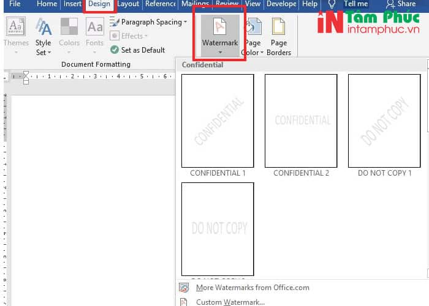Open the File menu
This screenshot has width=429, height=306.
pyautogui.click(x=15, y=4)
